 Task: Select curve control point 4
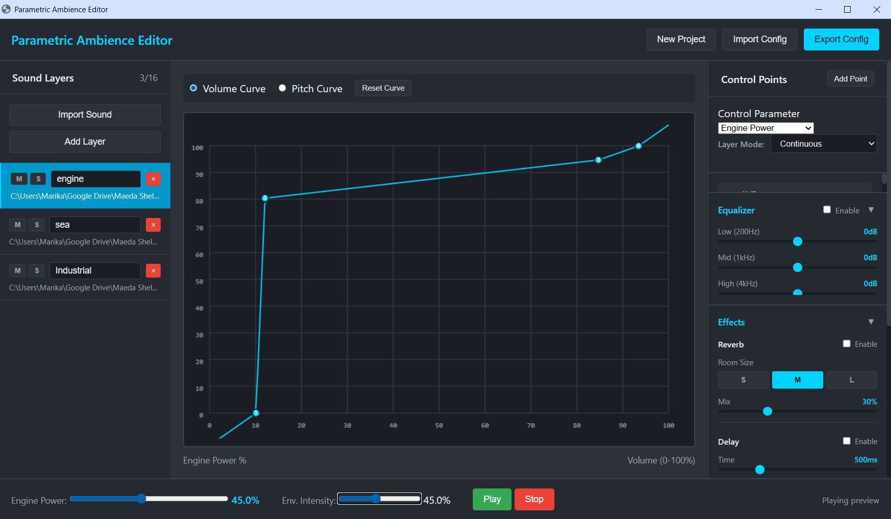pyautogui.click(x=638, y=146)
